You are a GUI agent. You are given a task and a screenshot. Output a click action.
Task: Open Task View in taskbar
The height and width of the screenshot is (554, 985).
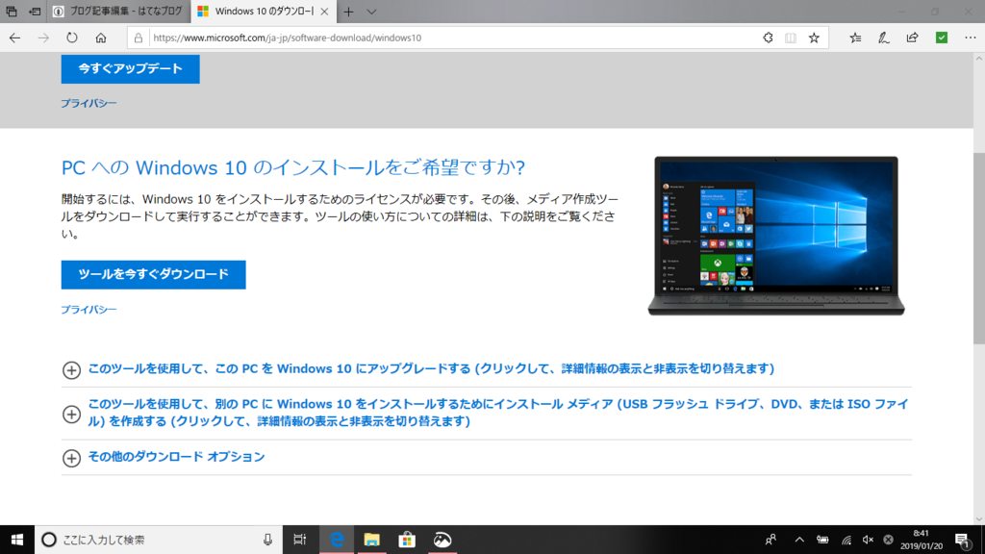300,540
